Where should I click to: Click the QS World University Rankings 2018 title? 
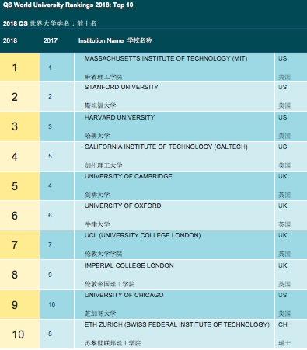point(68,5)
